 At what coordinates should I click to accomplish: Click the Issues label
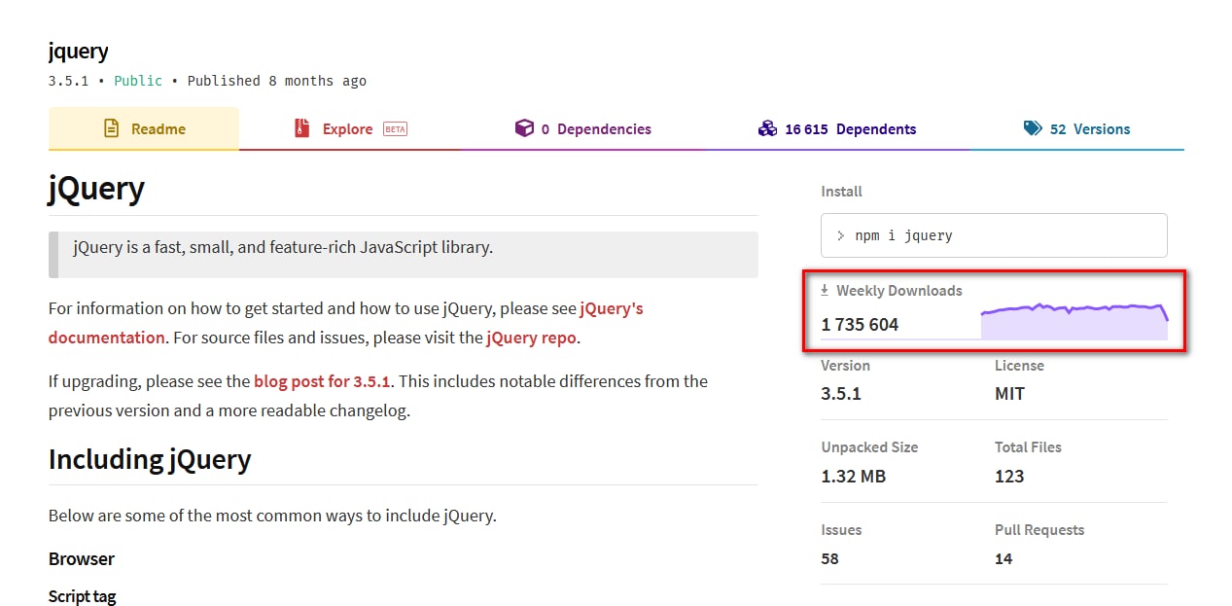[841, 530]
